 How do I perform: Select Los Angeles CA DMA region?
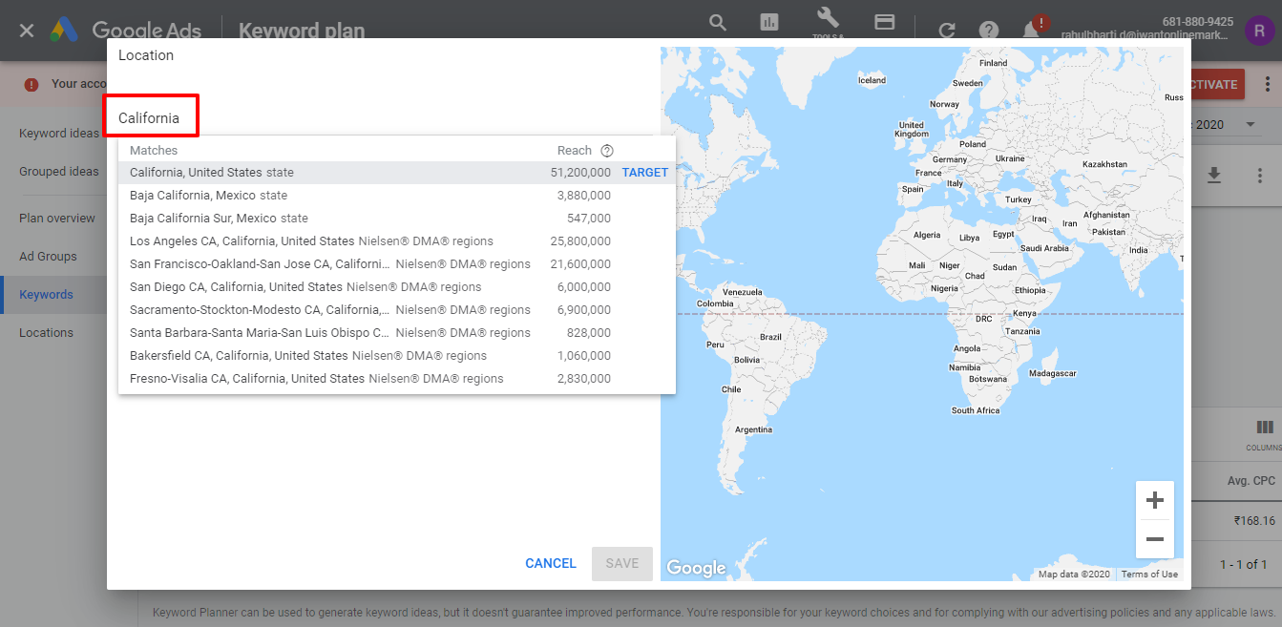point(397,241)
